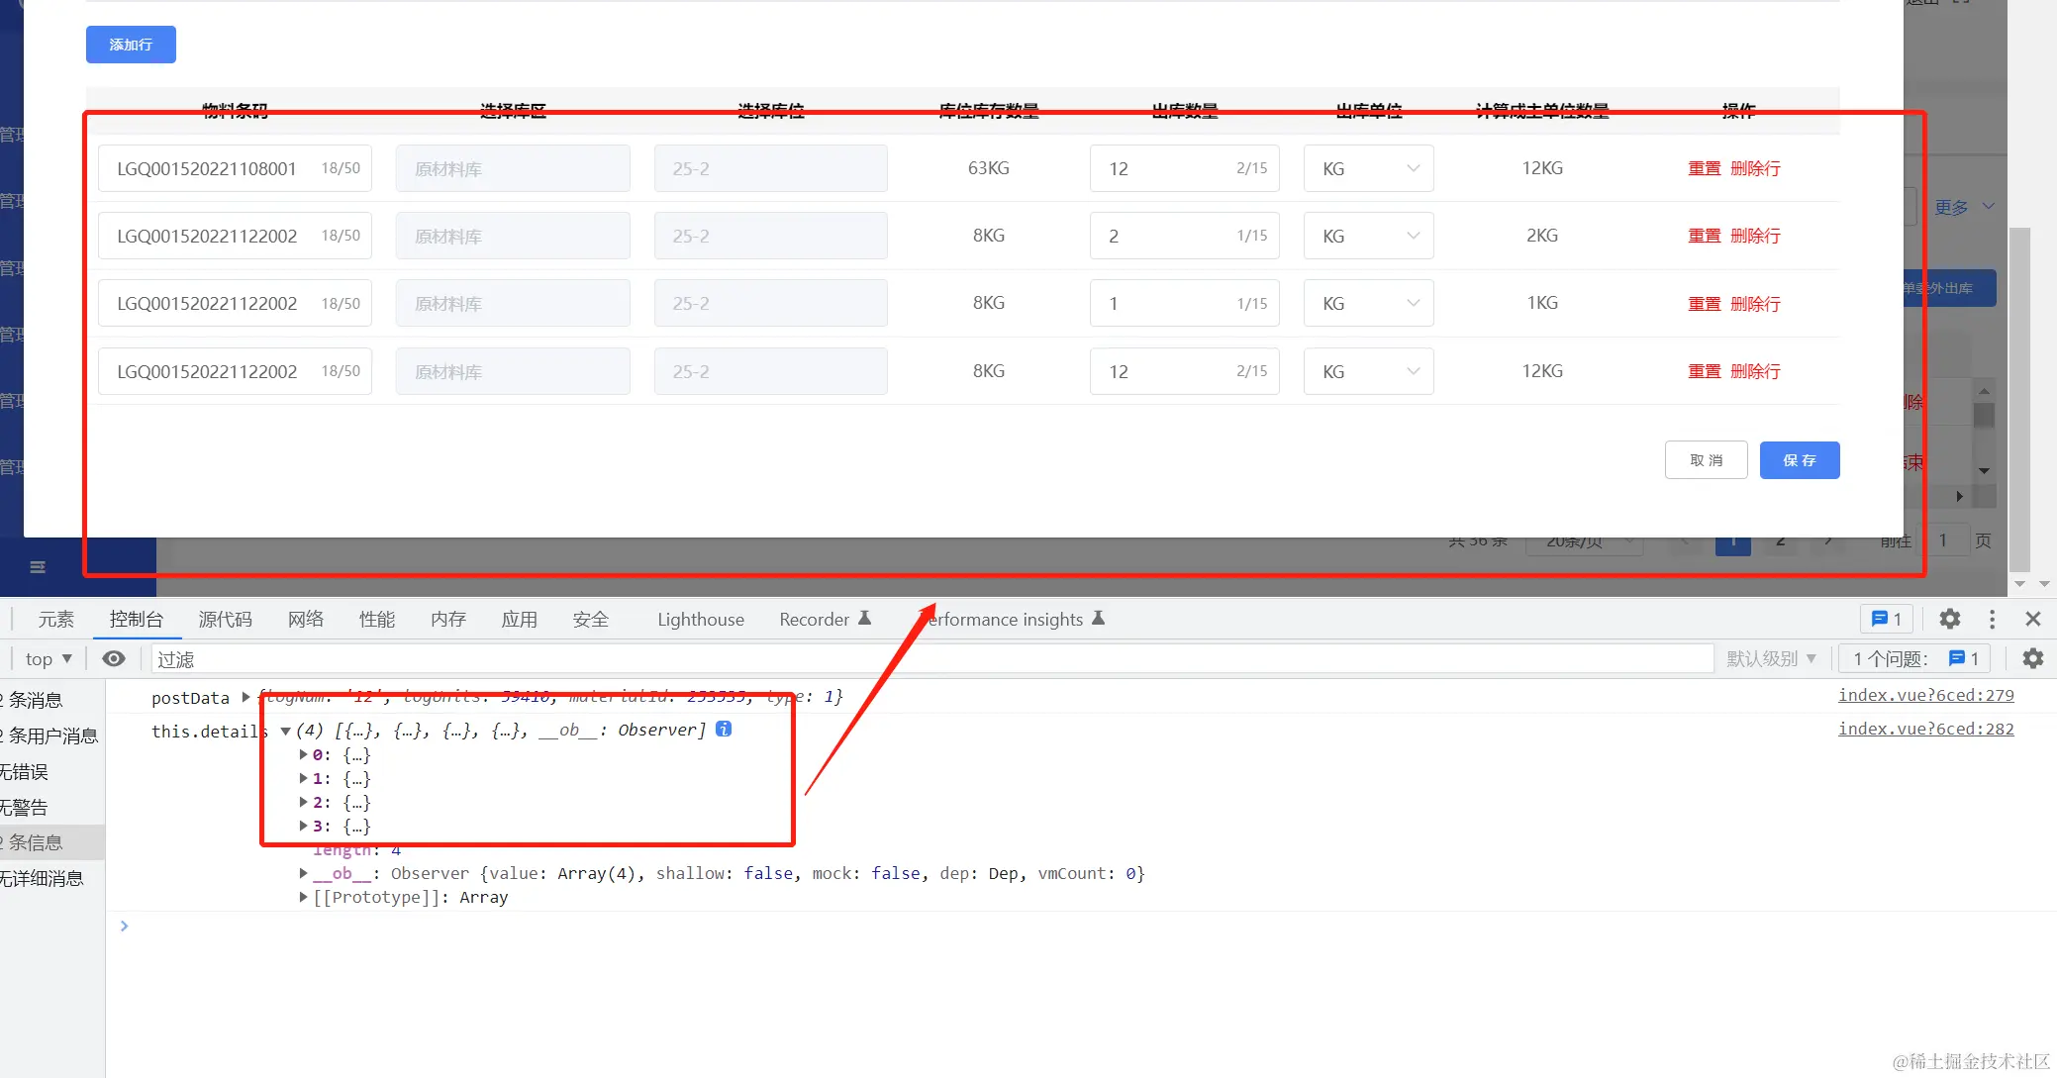This screenshot has height=1078, width=2057.
Task: Toggle live expression eye icon
Action: [x=114, y=658]
